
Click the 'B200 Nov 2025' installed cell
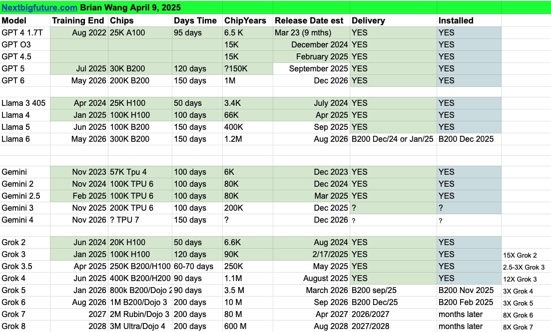(x=469, y=290)
